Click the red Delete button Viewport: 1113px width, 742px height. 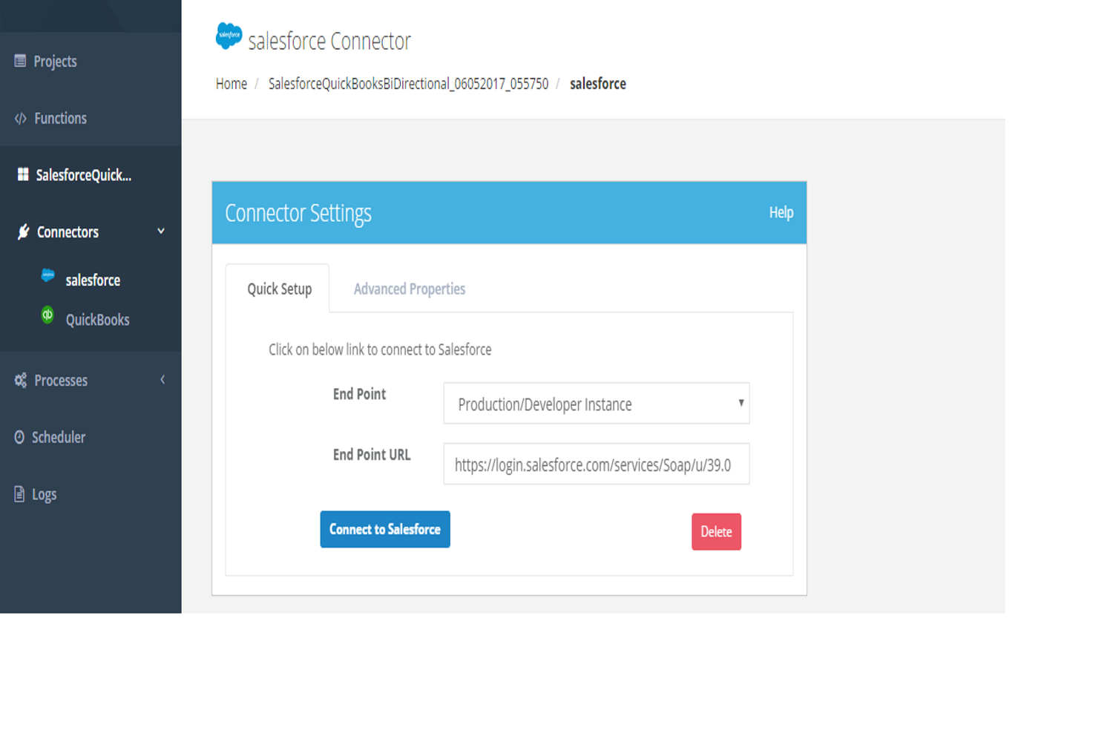[716, 531]
